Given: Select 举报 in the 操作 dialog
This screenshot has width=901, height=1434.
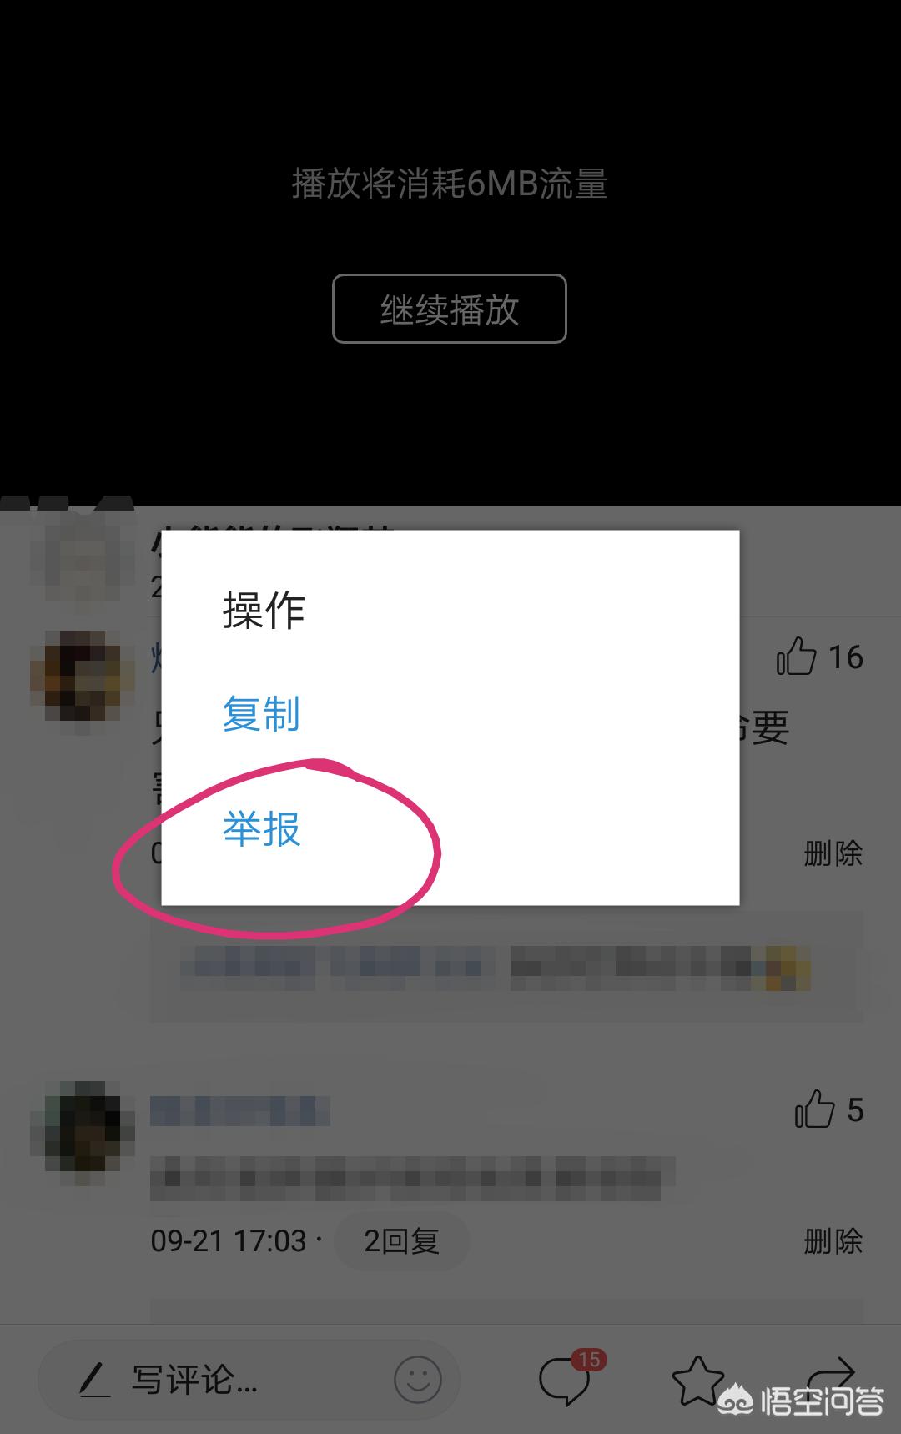Looking at the screenshot, I should 261,829.
